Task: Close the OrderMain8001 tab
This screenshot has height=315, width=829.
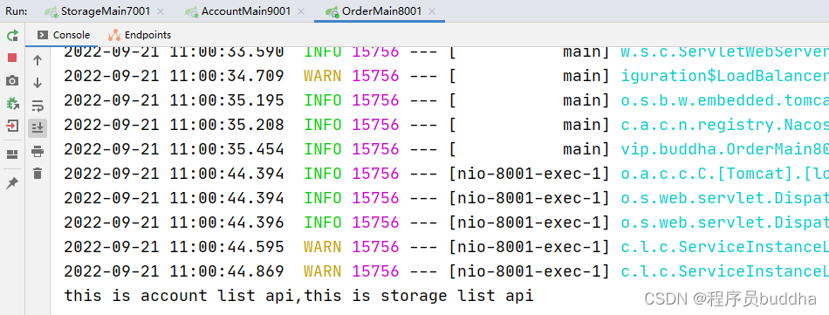Action: coord(431,11)
